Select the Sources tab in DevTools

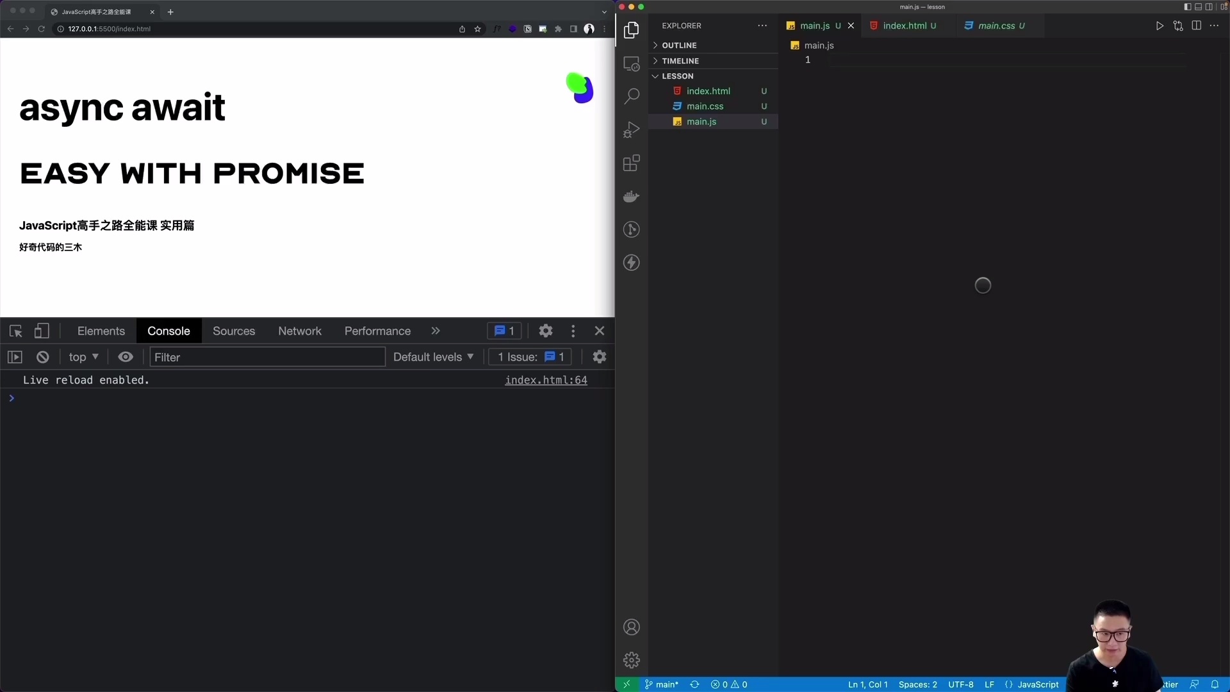[x=233, y=331]
